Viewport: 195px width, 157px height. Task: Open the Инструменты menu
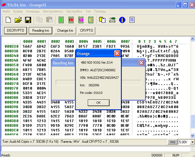coord(53,11)
